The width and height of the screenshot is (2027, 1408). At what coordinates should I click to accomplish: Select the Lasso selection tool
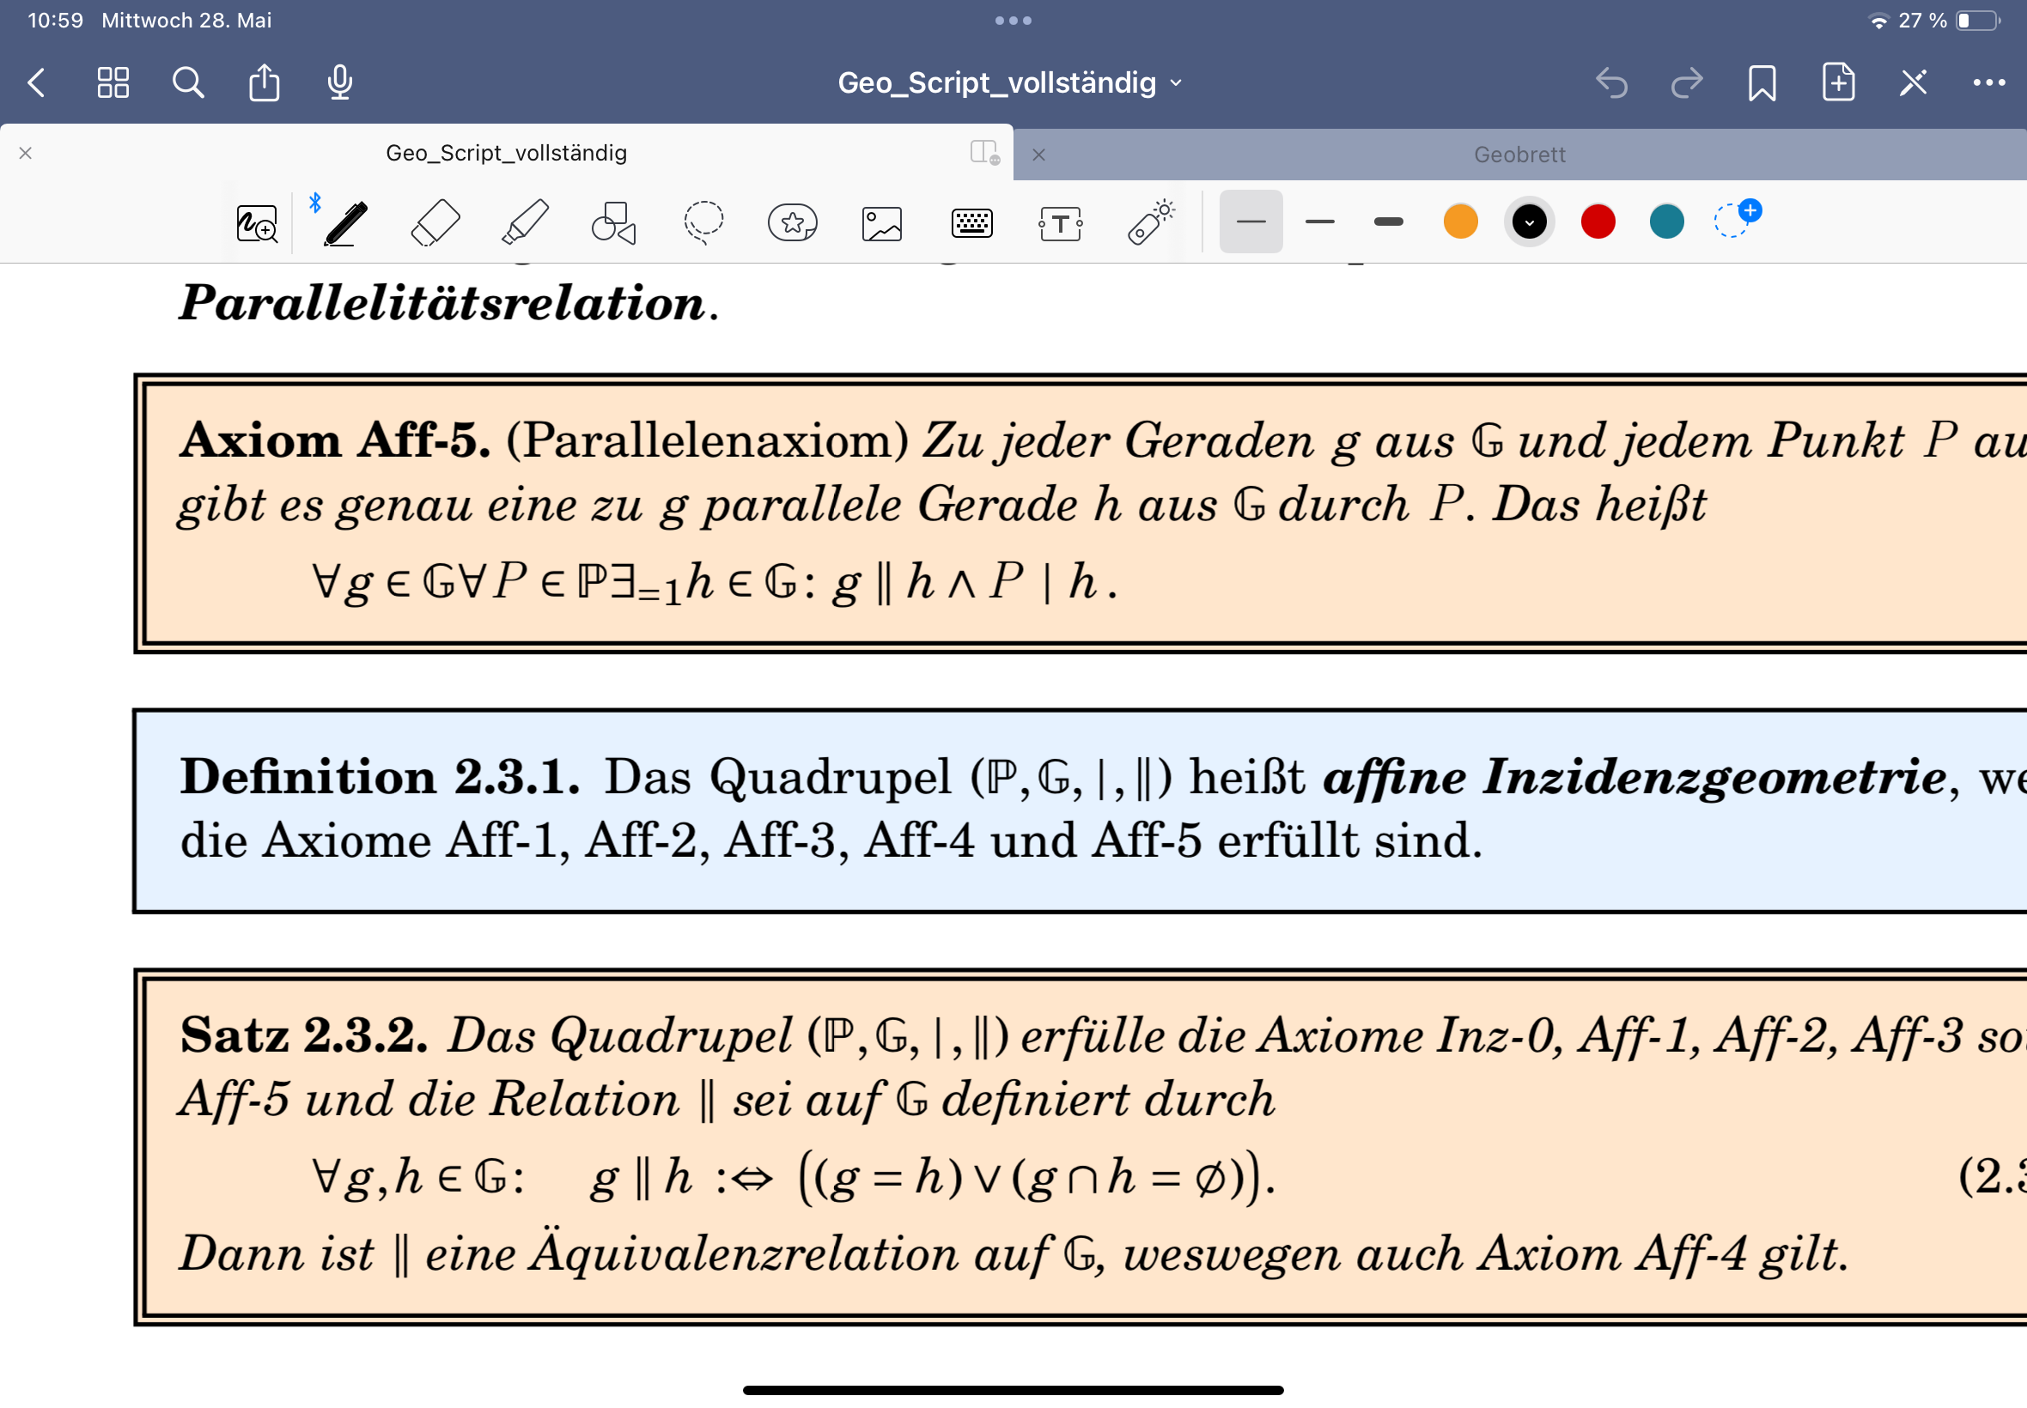pyautogui.click(x=703, y=222)
